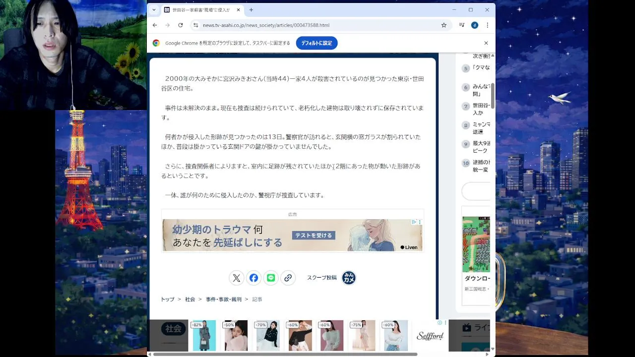Viewport: 635px width, 357px height.
Task: Select the 世田谷一家殺害 browser tab
Action: click(202, 10)
